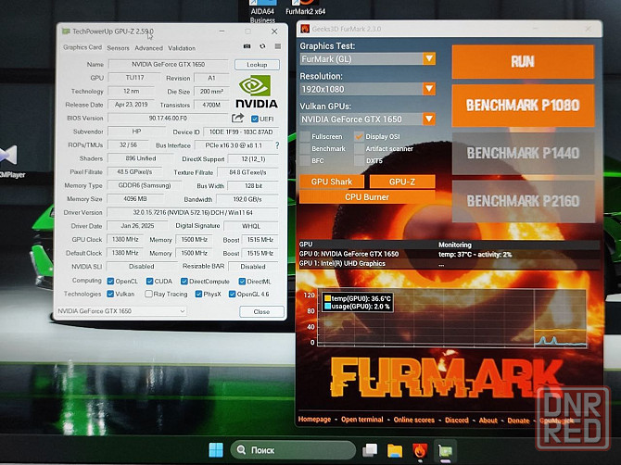This screenshot has width=621, height=465.
Task: Open the Resolution dropdown
Action: (368, 89)
